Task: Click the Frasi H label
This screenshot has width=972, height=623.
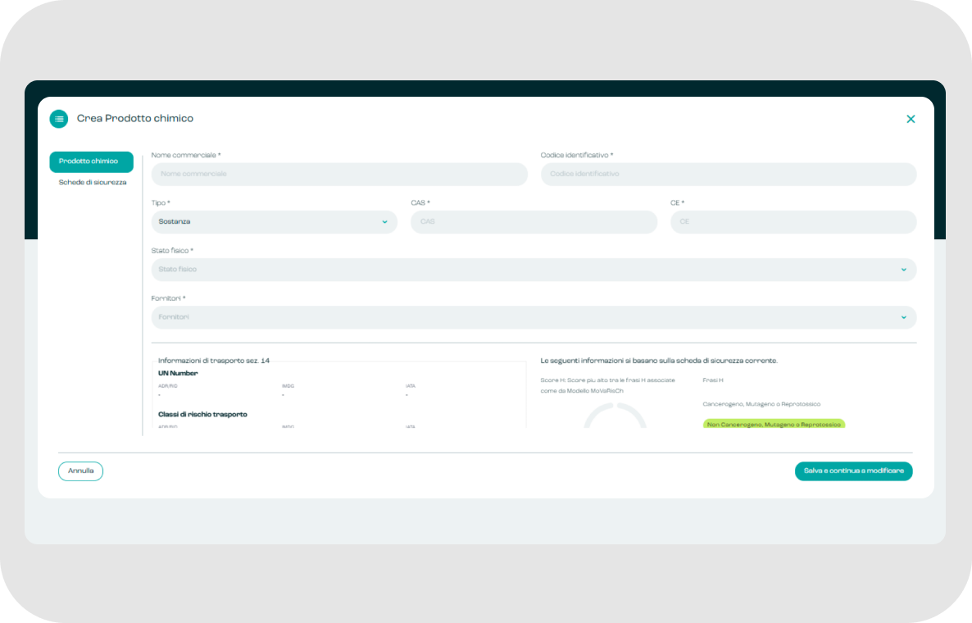Action: pyautogui.click(x=713, y=380)
